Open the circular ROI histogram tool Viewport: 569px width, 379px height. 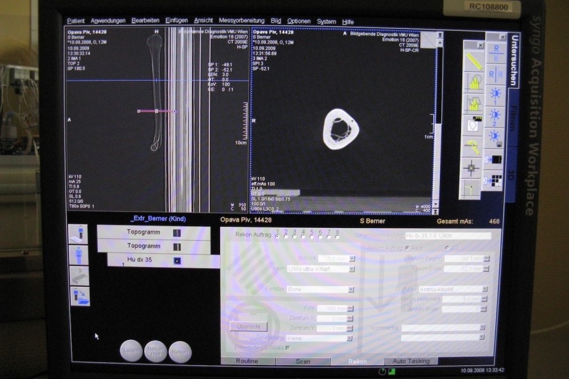point(472,82)
